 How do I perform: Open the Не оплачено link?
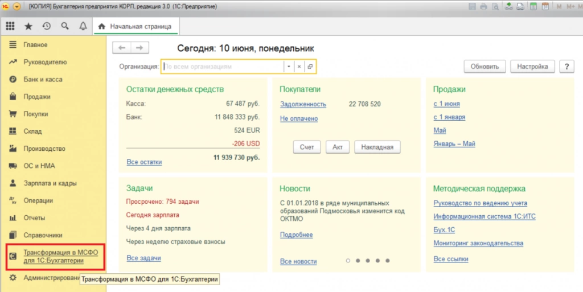299,118
